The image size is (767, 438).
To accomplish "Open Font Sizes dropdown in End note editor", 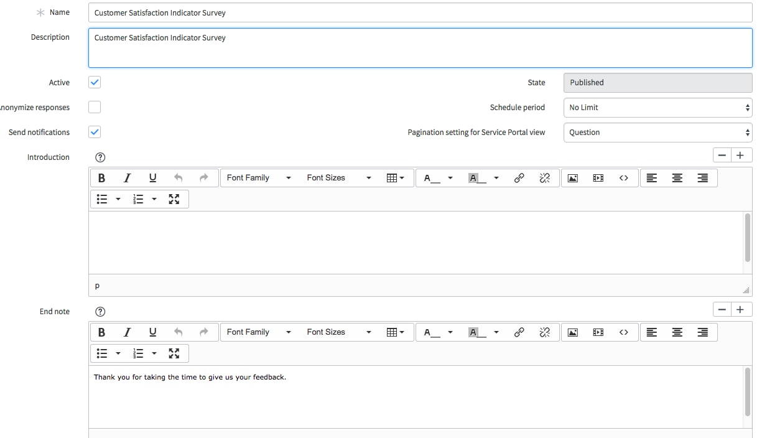I will click(x=338, y=332).
